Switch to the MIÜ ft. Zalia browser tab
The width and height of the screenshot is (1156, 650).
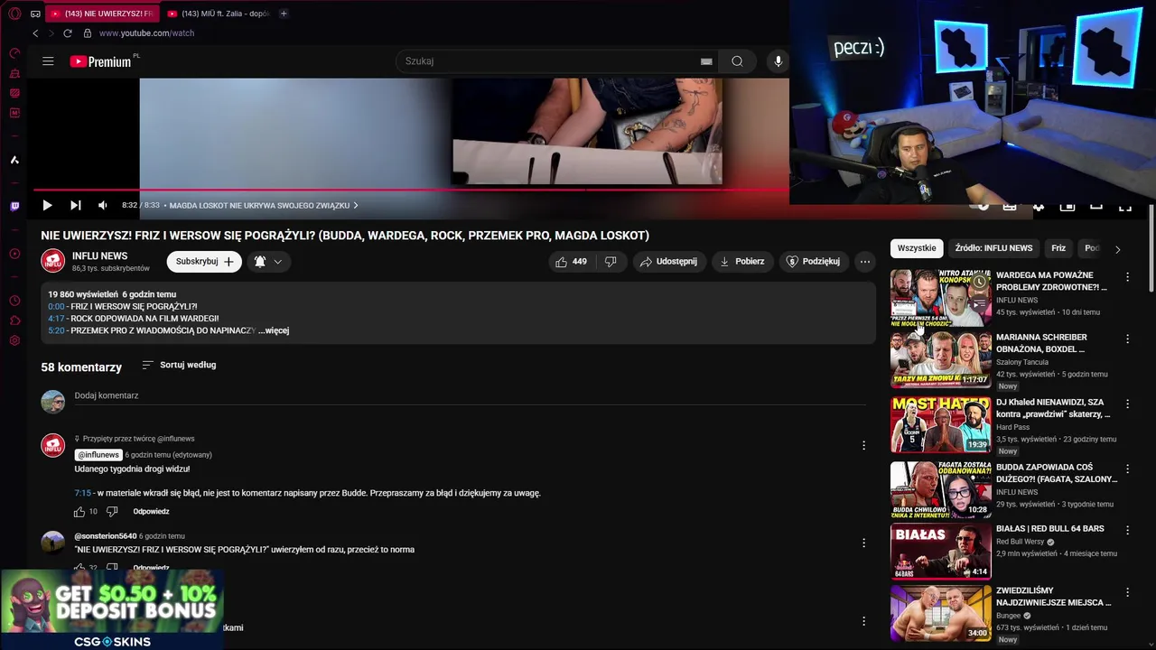pos(218,14)
